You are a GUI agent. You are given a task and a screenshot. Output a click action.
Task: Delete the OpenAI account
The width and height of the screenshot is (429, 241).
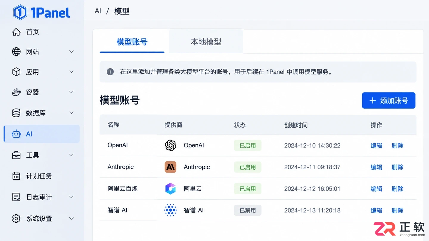pos(397,145)
